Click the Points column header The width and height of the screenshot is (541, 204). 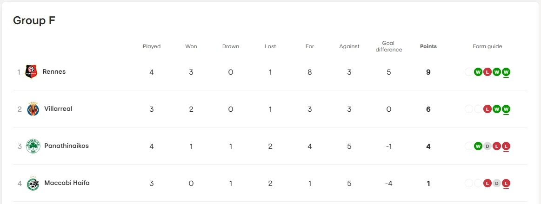click(428, 46)
